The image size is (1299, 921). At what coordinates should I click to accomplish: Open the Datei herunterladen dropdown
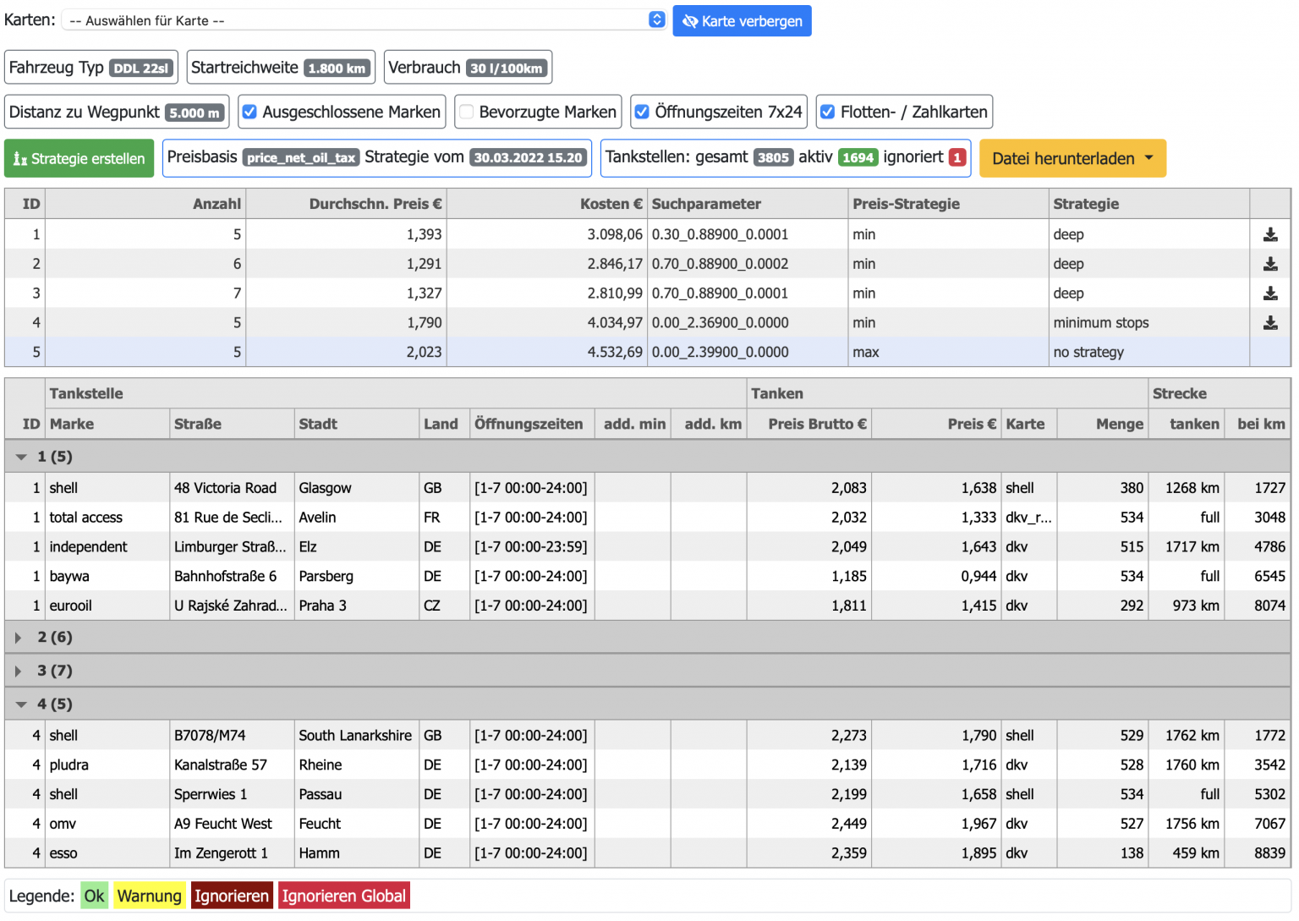(x=1072, y=158)
